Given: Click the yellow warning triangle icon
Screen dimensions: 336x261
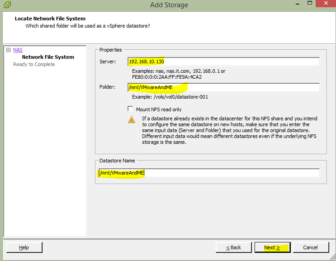Looking at the screenshot, I should click(132, 119).
